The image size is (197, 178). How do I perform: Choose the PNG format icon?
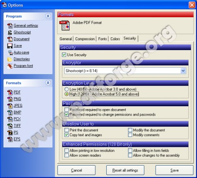(10, 99)
